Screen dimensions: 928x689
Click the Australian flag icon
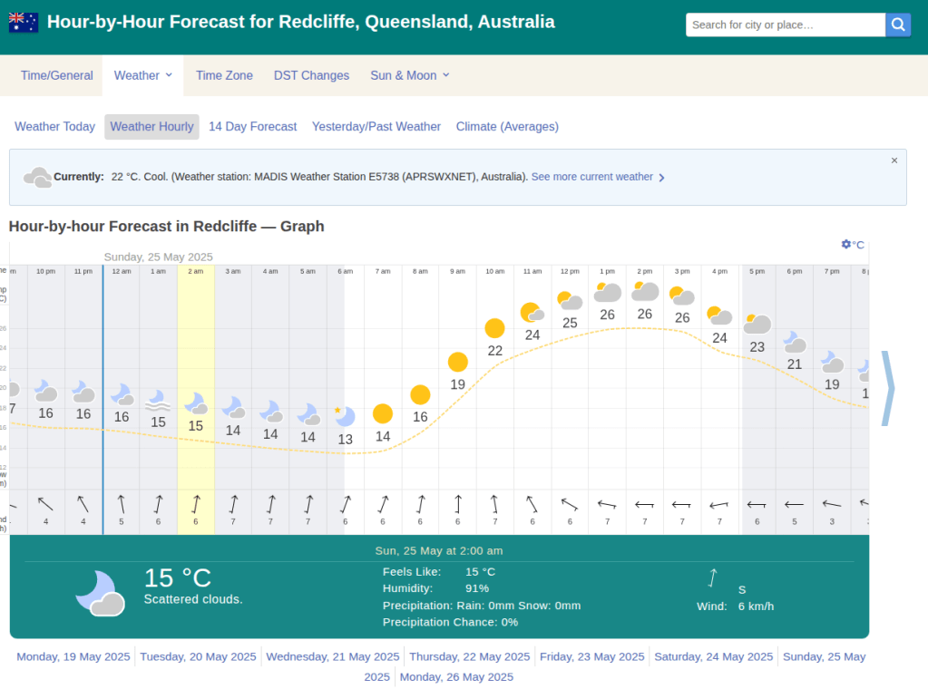24,23
